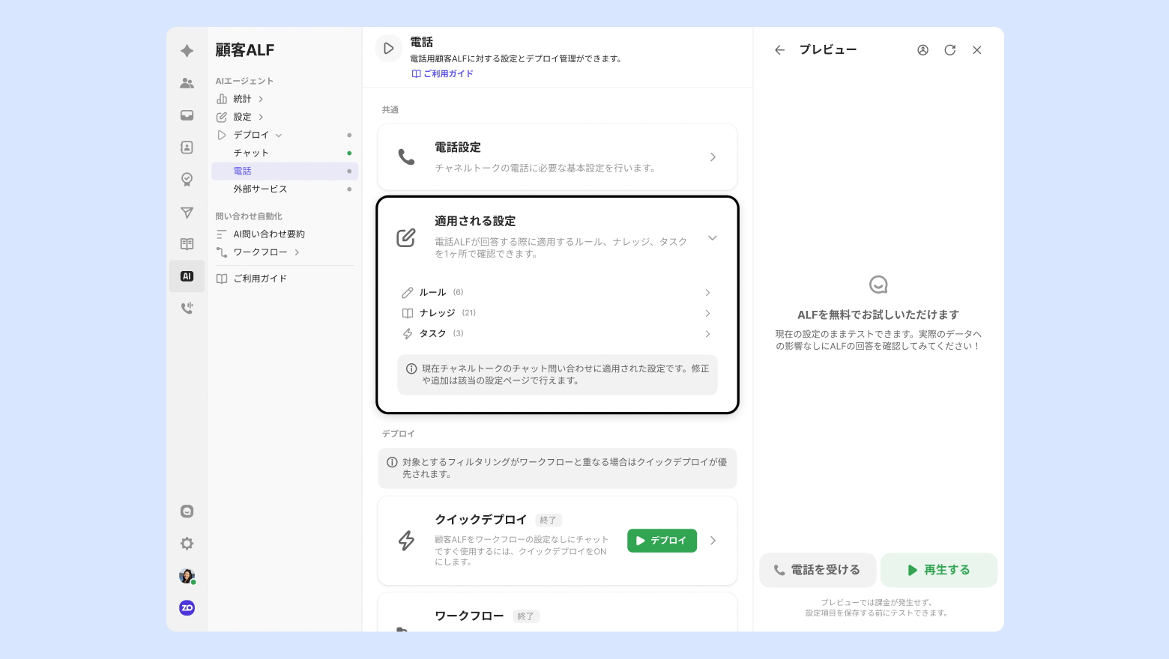This screenshot has height=659, width=1169.
Task: Select the AI icon in left rail
Action: (187, 276)
